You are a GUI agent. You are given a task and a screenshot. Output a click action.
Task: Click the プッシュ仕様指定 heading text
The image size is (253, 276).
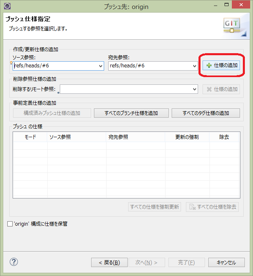pos(28,19)
